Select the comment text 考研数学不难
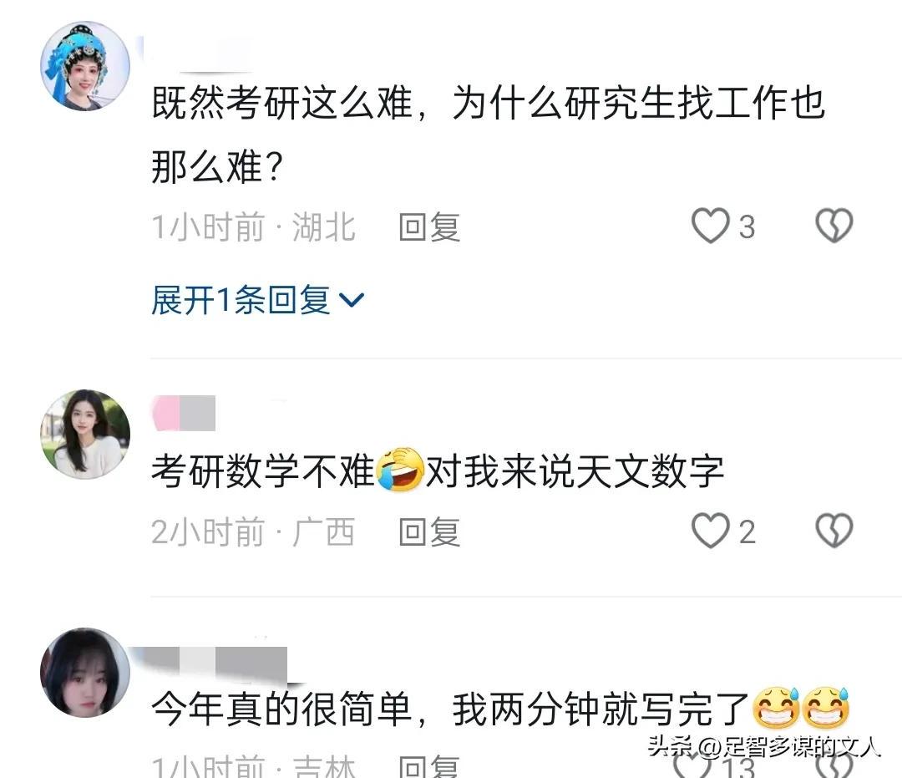Viewport: 902px width, 778px height. pyautogui.click(x=263, y=470)
